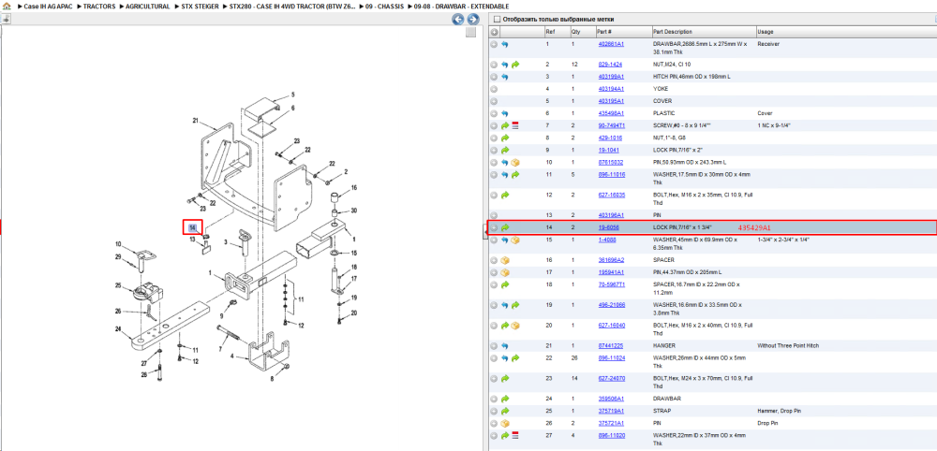Click green arrow icon in row 12 BOLT,Hex

(x=505, y=195)
